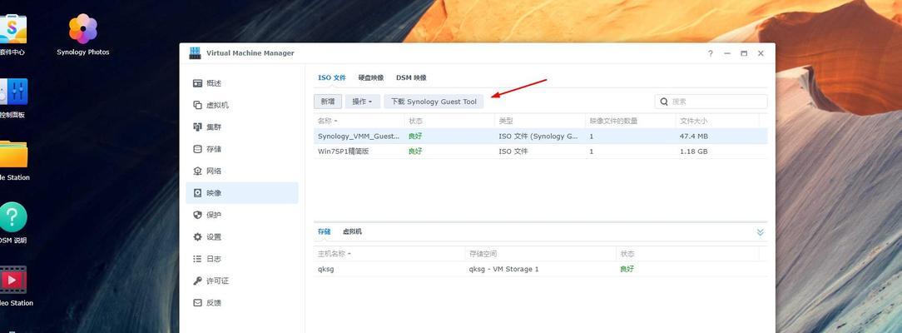The image size is (902, 333).
Task: Open 概述 in the sidebar
Action: tap(242, 83)
